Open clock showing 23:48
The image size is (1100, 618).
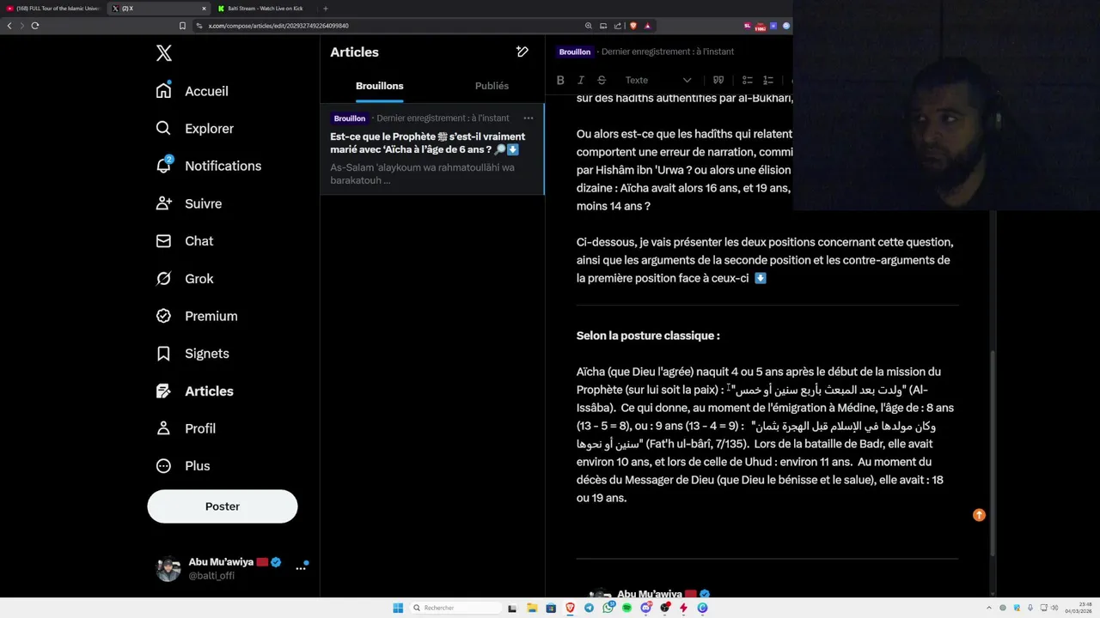1079,608
